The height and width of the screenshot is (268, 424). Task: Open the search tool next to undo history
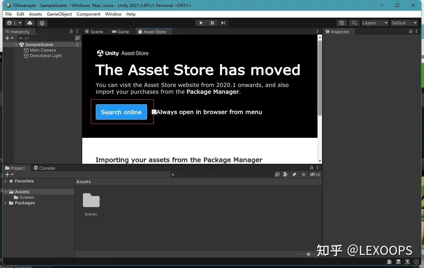coord(354,23)
